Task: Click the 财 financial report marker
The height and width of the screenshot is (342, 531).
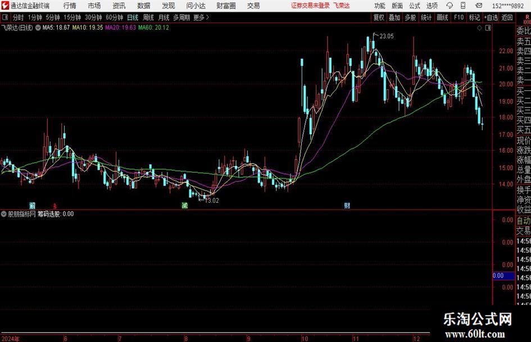Action: tap(347, 205)
